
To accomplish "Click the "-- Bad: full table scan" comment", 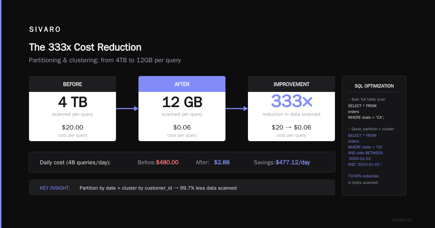I will click(366, 99).
